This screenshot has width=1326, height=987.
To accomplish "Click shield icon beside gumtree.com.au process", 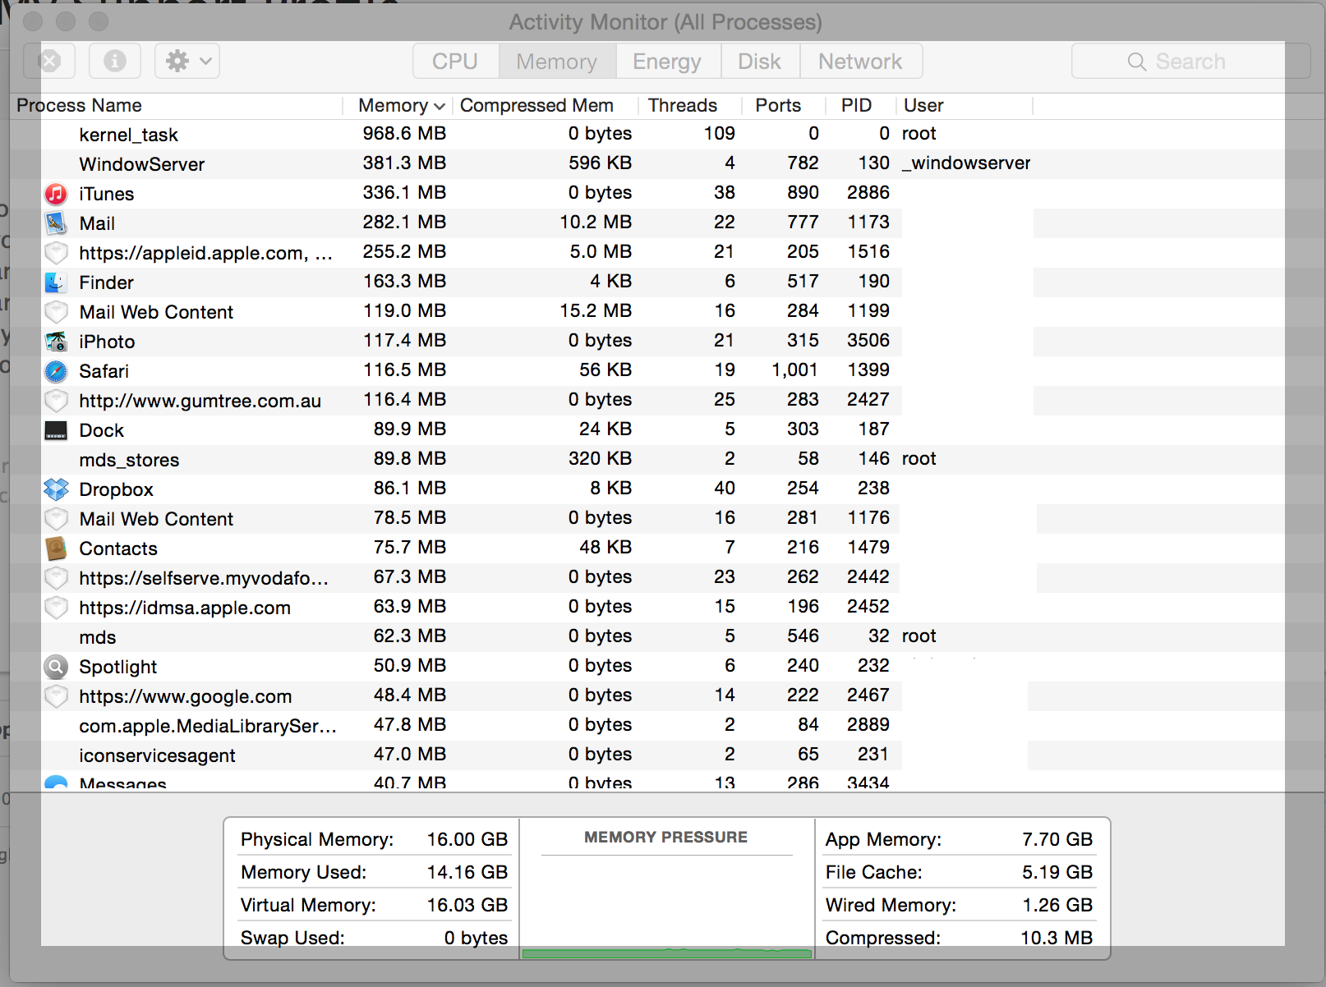I will pos(56,401).
